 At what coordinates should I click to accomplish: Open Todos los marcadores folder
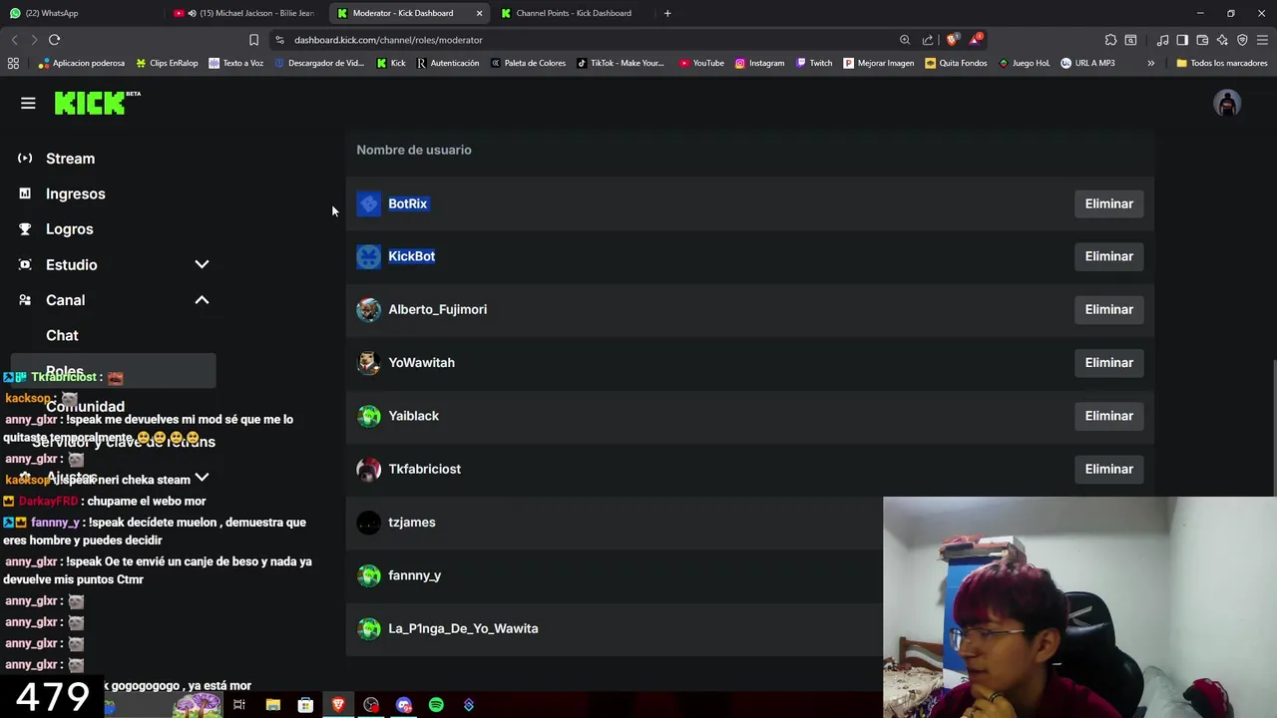click(1221, 63)
